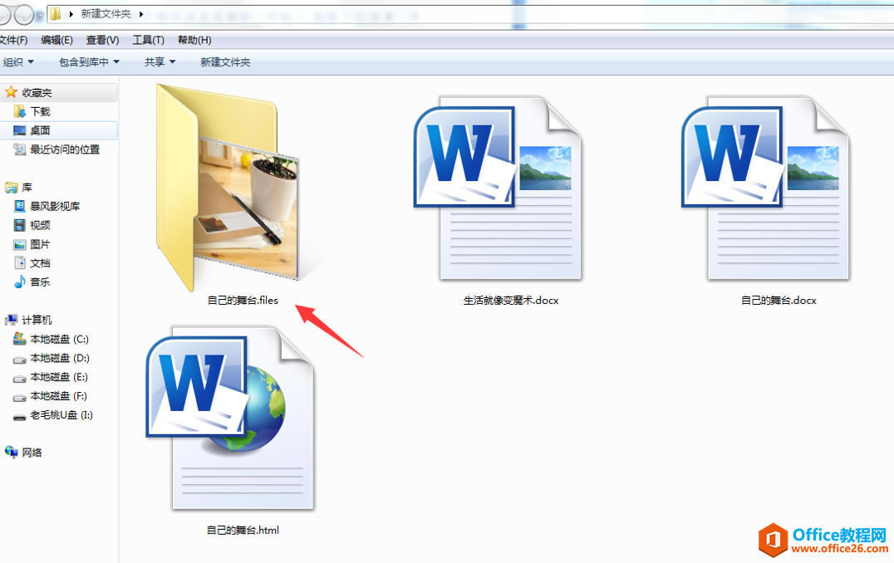Select 本地磁盘 (F:) label
894x563 pixels.
[59, 395]
